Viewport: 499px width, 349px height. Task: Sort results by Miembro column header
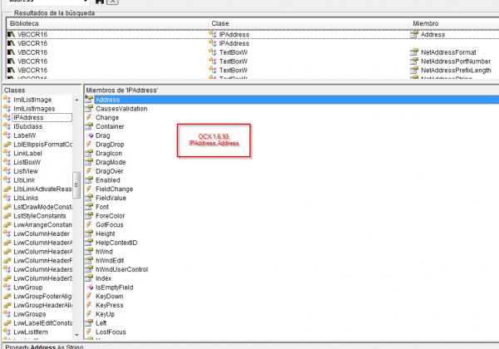pyautogui.click(x=454, y=23)
